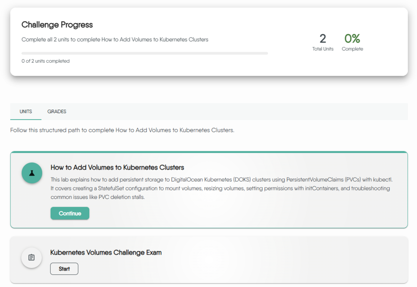Click the Challenge Progress heading

click(57, 25)
